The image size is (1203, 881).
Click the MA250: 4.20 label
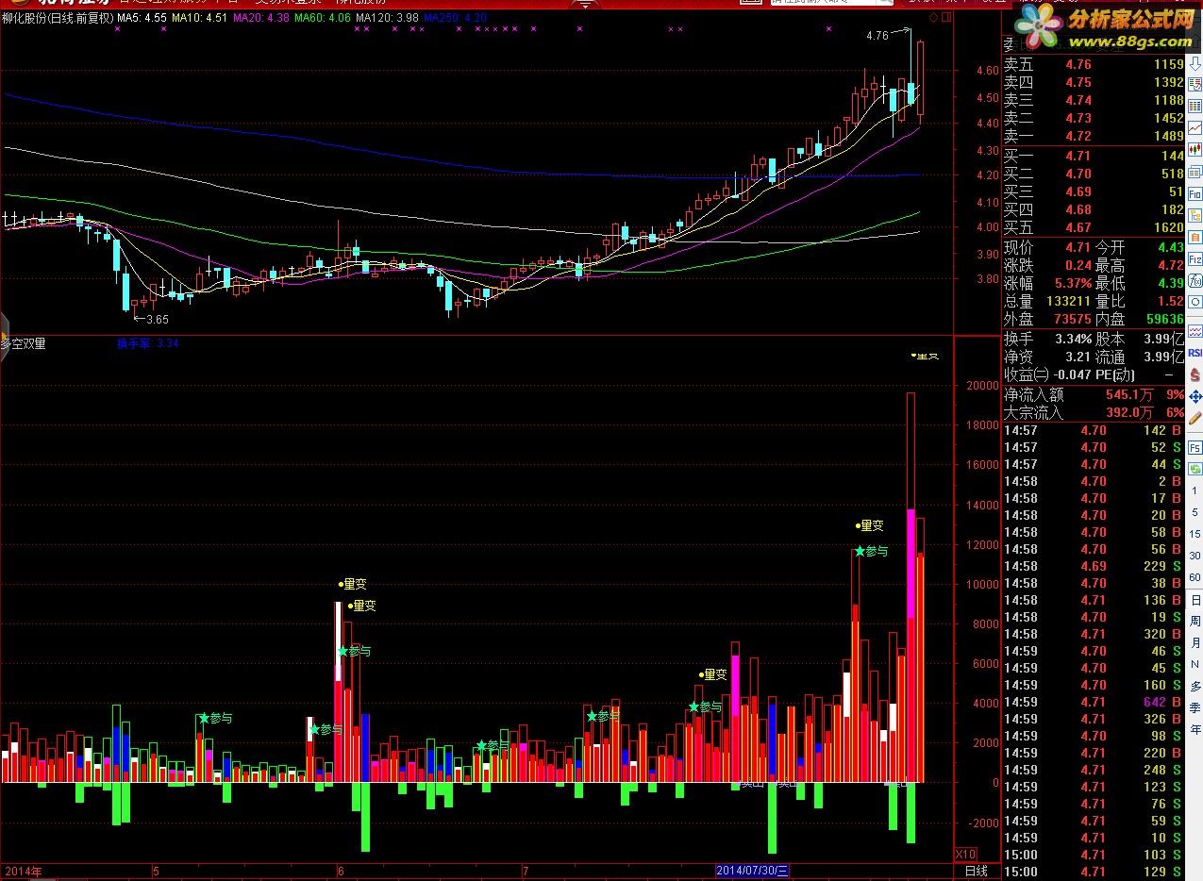pos(456,18)
